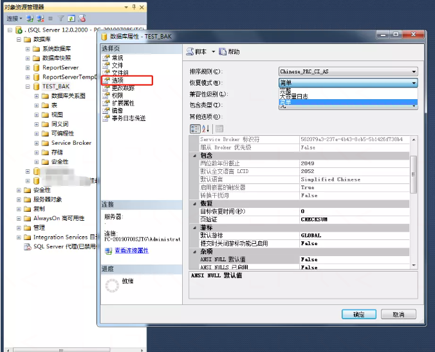Screen dimensions: 435x352
Task: Open the 更改跟踪 page
Action: click(x=123, y=88)
